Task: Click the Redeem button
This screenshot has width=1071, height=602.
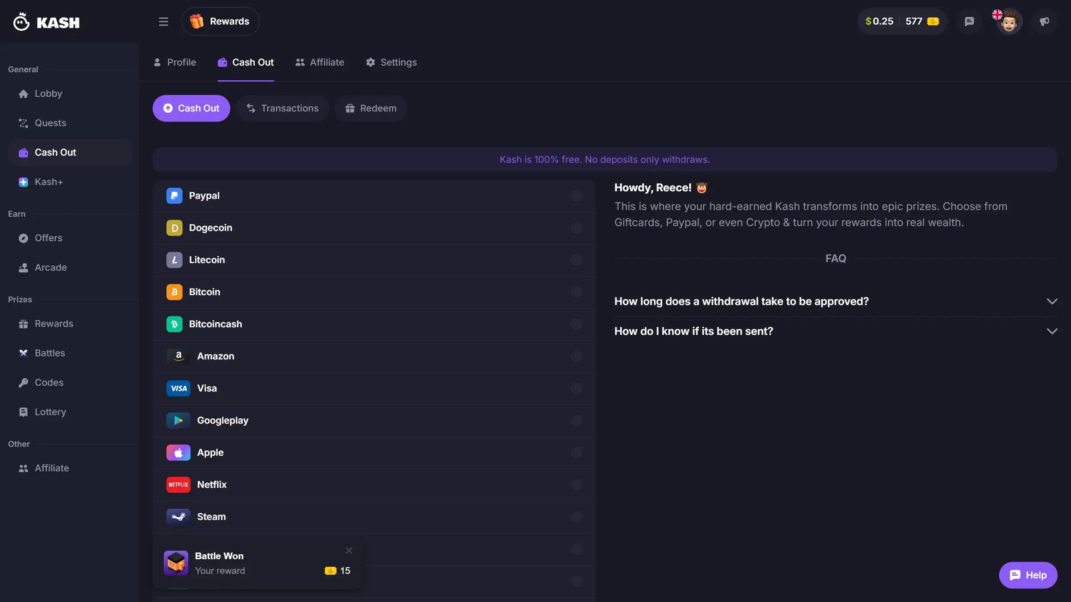Action: [371, 108]
